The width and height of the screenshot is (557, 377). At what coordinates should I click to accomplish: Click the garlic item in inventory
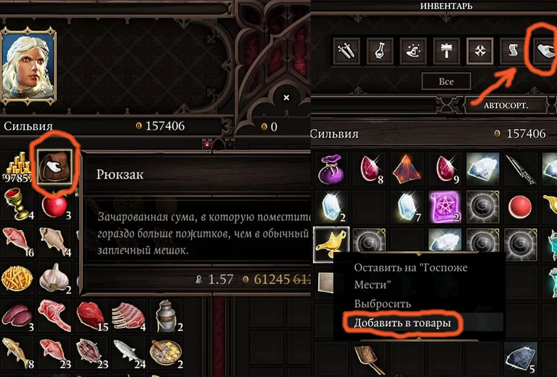click(54, 278)
